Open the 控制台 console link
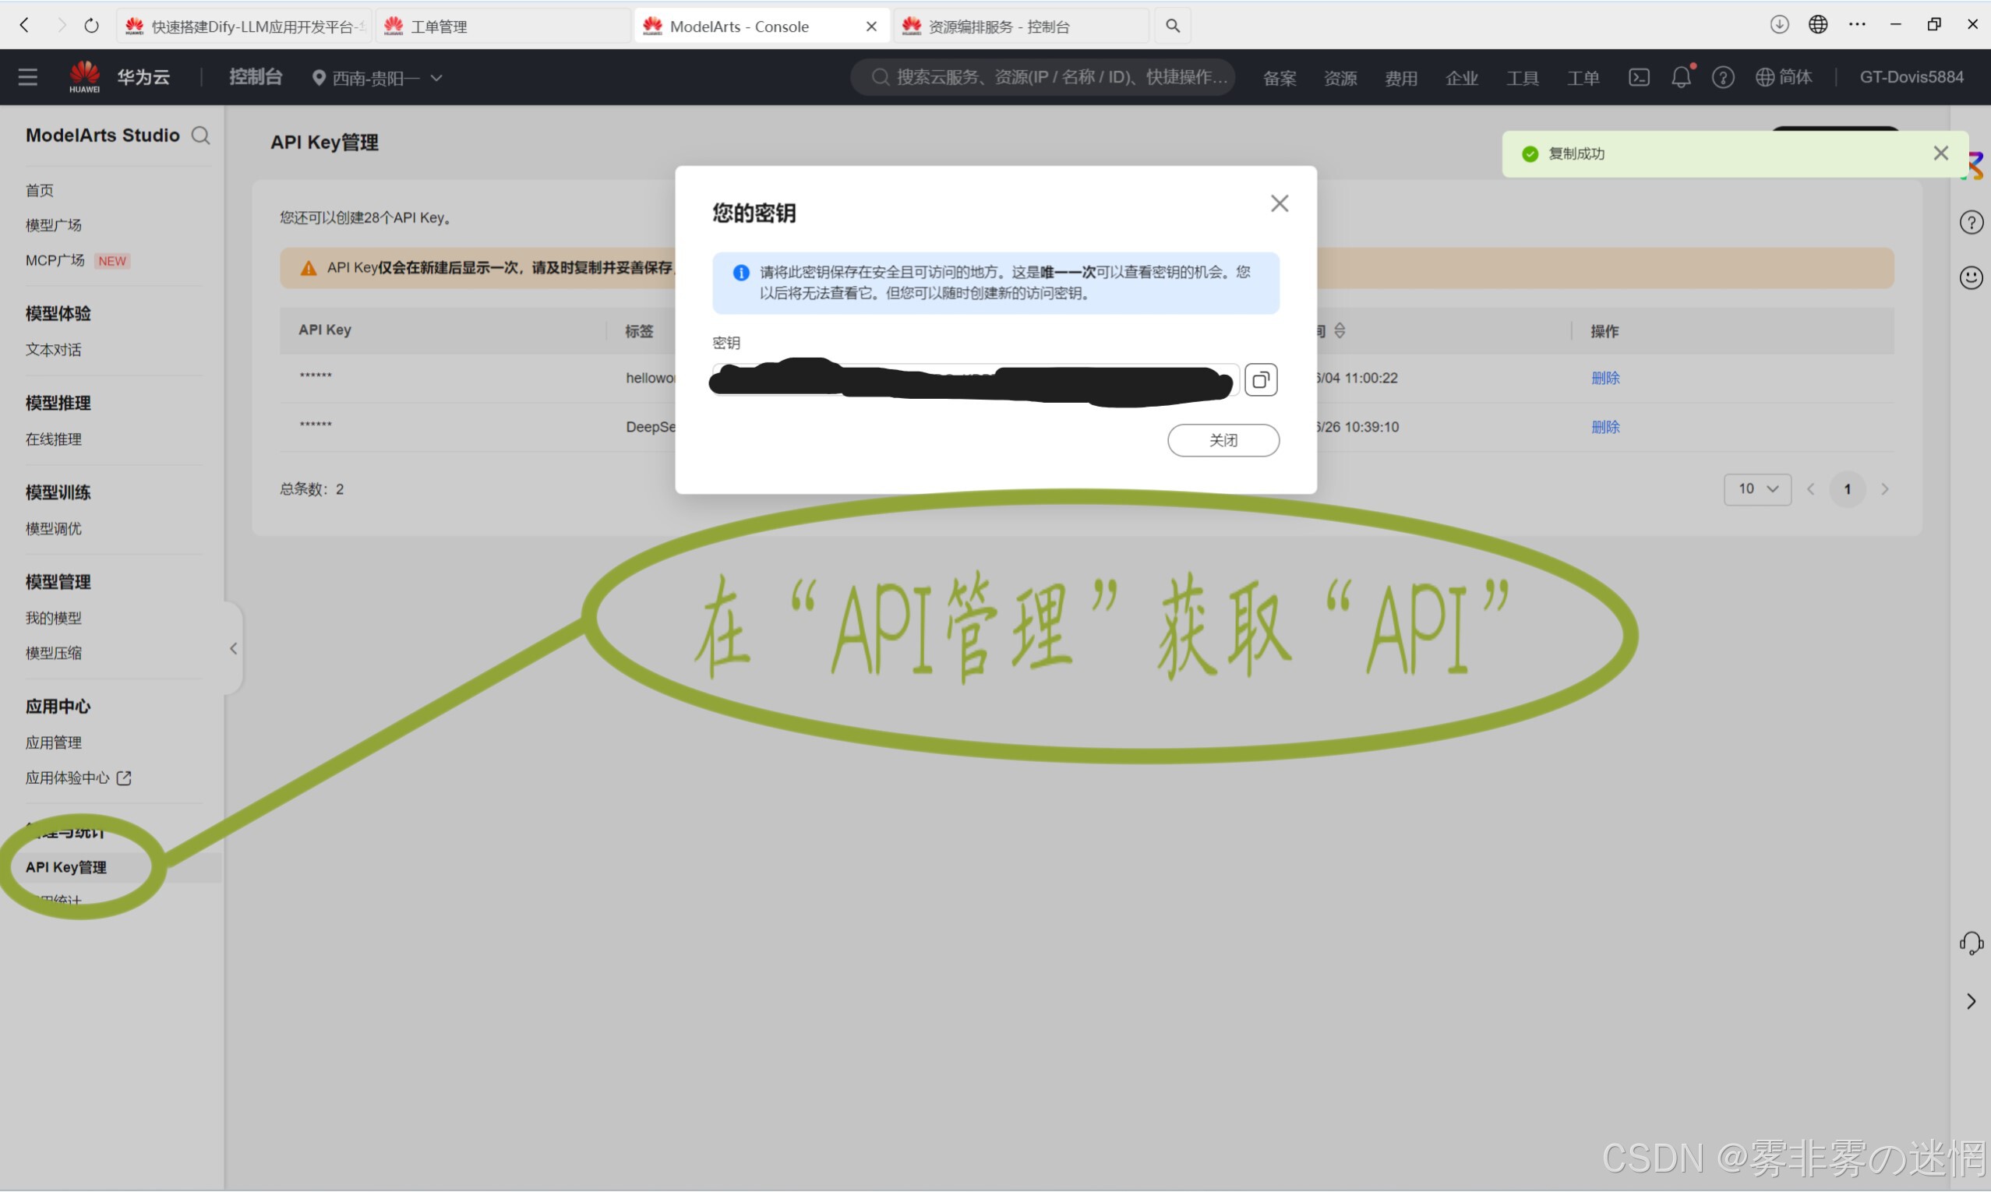1991x1192 pixels. pos(256,77)
